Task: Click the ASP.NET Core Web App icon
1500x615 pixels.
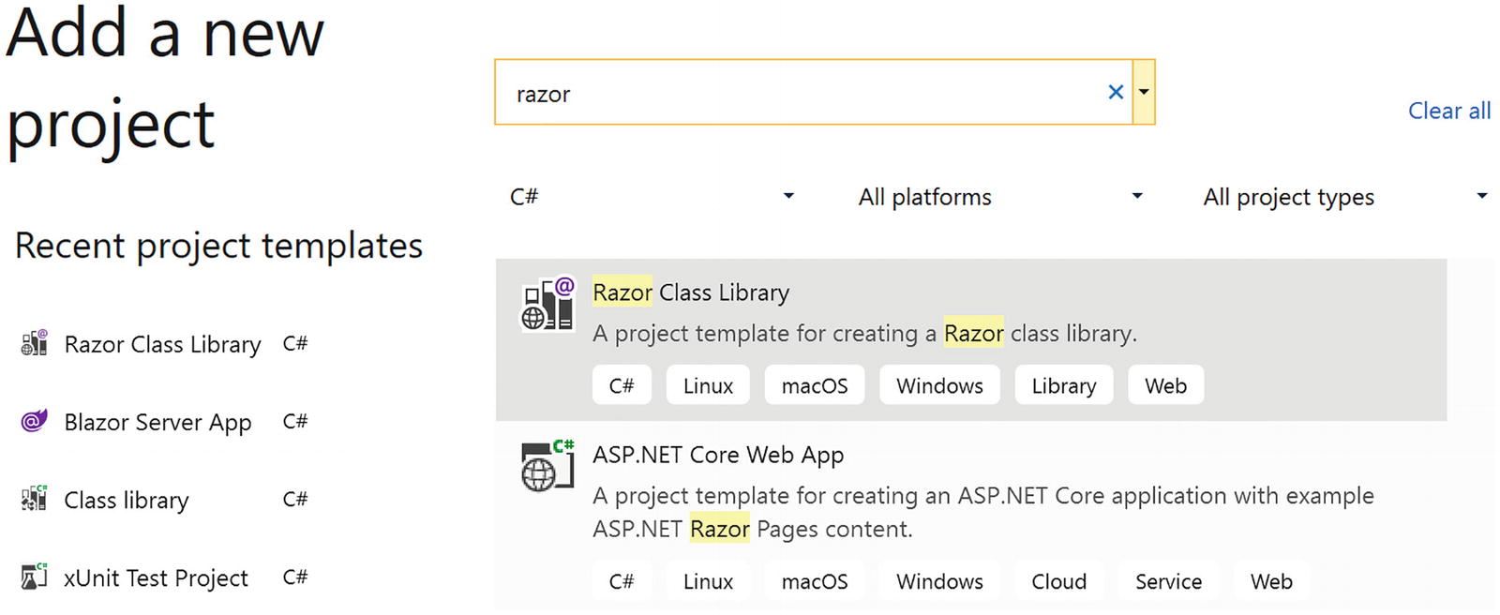Action: pyautogui.click(x=547, y=465)
